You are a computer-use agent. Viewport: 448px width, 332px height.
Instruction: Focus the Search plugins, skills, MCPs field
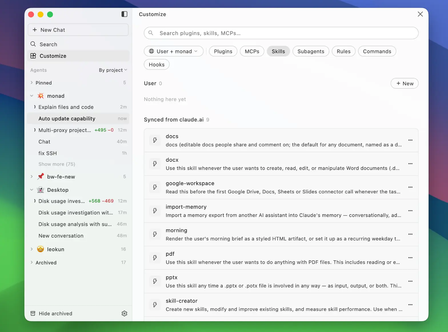point(281,33)
